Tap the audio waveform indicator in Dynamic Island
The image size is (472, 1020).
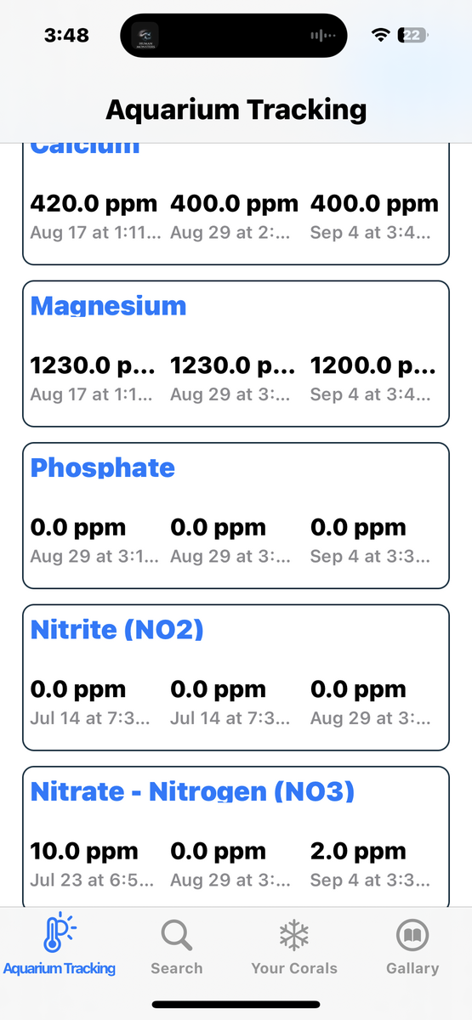(323, 36)
